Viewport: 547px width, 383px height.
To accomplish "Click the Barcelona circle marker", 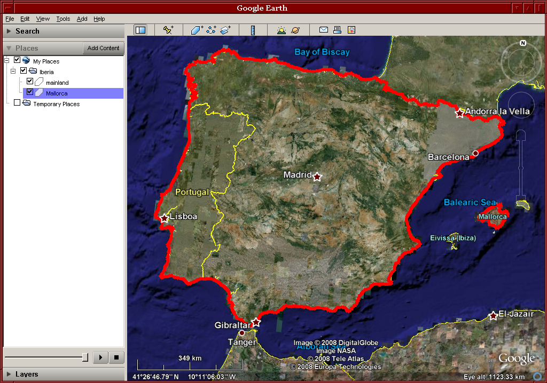I will pyautogui.click(x=475, y=153).
